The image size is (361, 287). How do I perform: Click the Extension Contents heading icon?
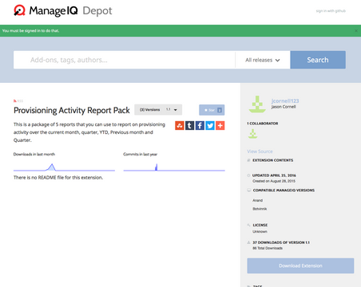tap(248, 160)
